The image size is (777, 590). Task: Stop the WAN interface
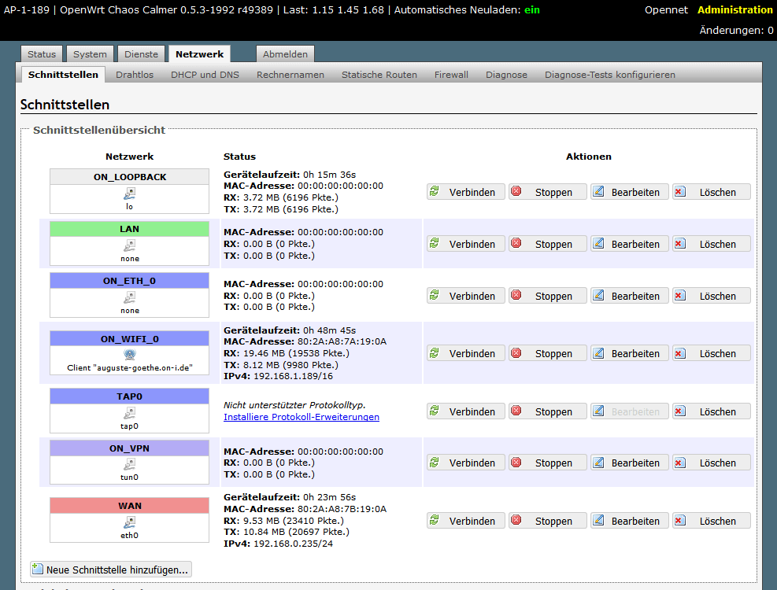pos(547,521)
